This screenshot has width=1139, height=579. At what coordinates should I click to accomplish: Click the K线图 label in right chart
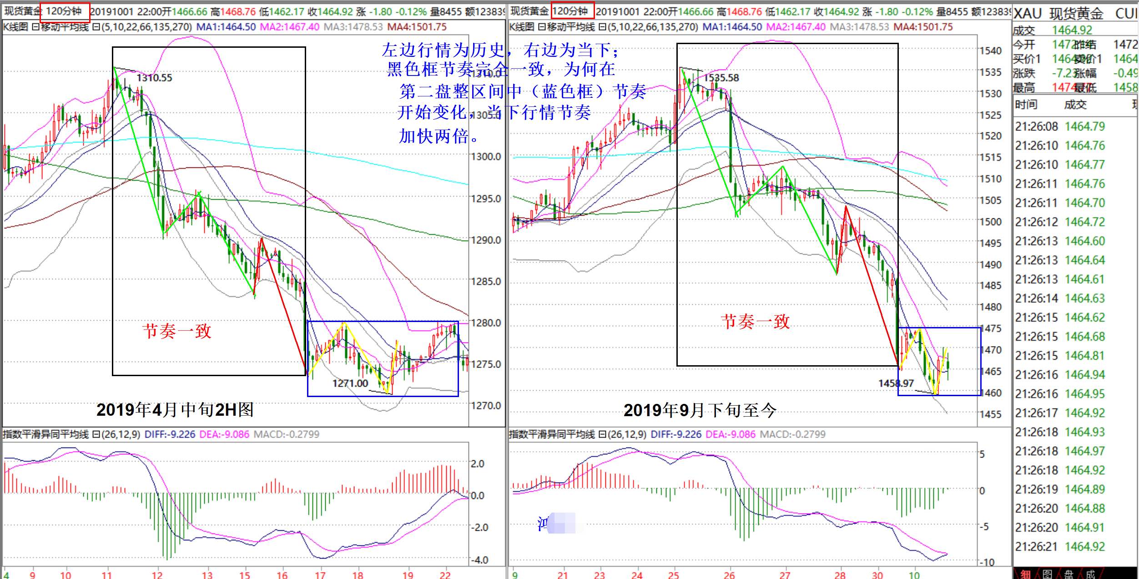522,27
